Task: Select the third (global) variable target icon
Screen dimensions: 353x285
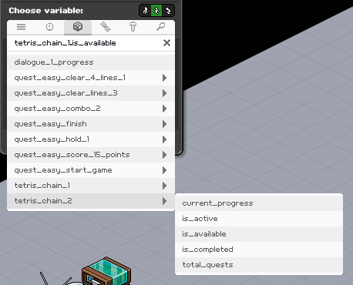Action: 168,11
